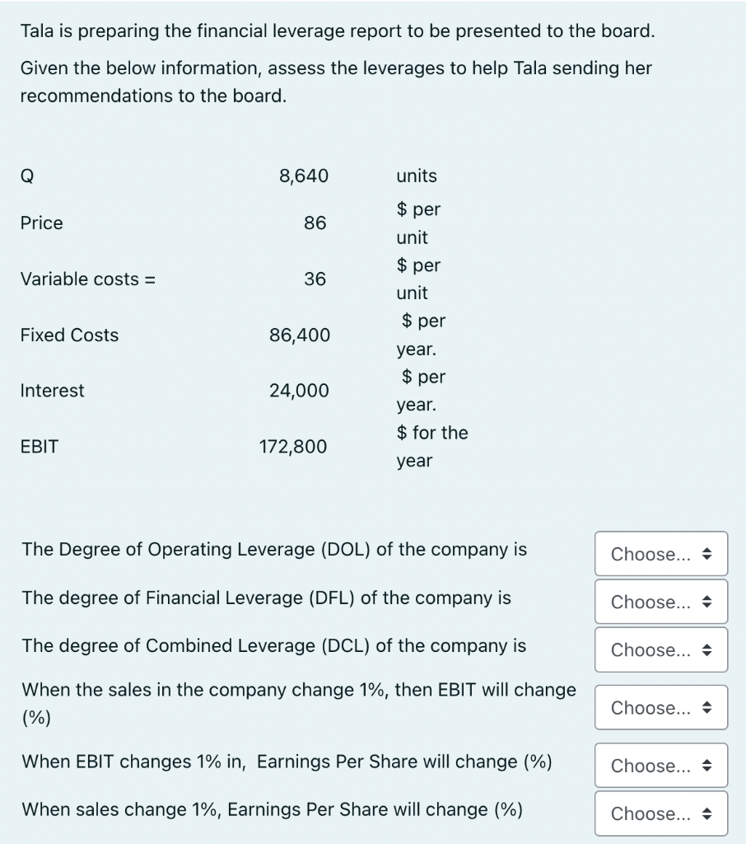This screenshot has height=844, width=746.
Task: Open the DFL answer dropdown
Action: pyautogui.click(x=659, y=602)
